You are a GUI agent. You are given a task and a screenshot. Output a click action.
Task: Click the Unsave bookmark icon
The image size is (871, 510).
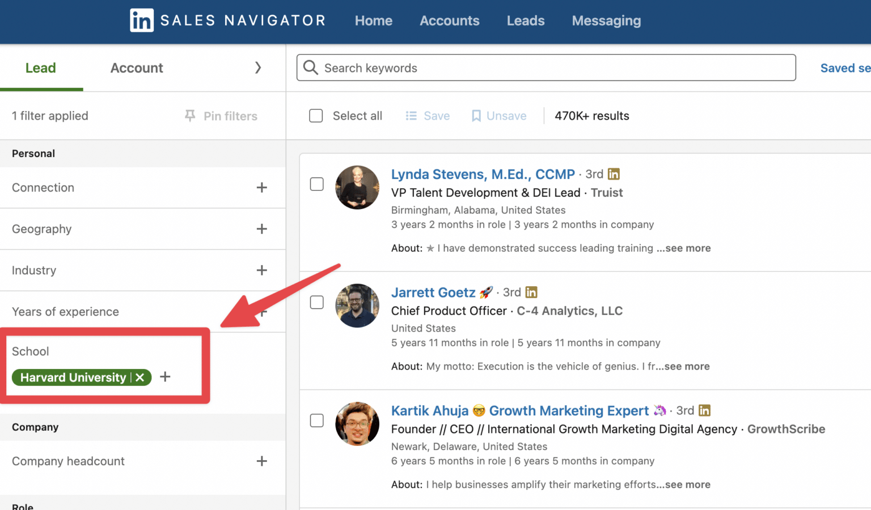tap(476, 116)
